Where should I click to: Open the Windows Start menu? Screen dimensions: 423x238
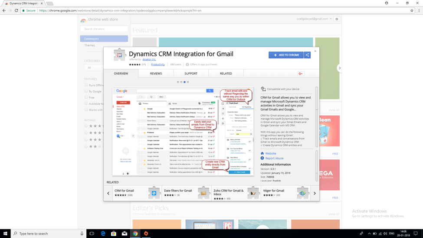[5, 234]
